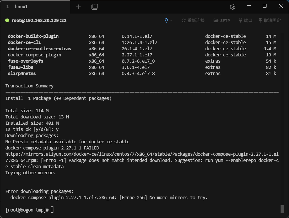Open the settings gear in the title bar
This screenshot has height=218, width=289.
click(x=232, y=6)
